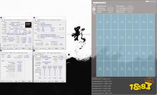Select memtest cell #17 in RunMemtestPro grid
This screenshot has height=95, width=157.
tap(100, 53)
